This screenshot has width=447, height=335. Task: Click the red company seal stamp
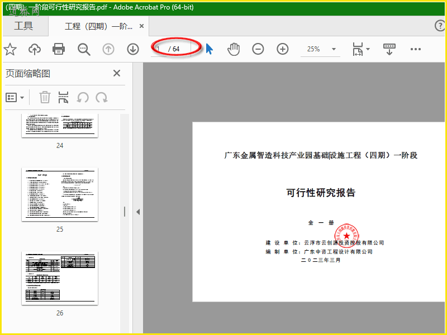(x=346, y=236)
